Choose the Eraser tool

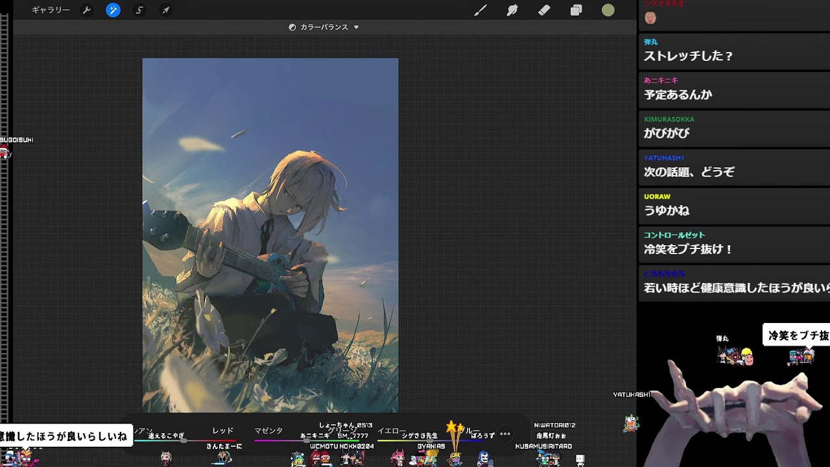point(544,10)
